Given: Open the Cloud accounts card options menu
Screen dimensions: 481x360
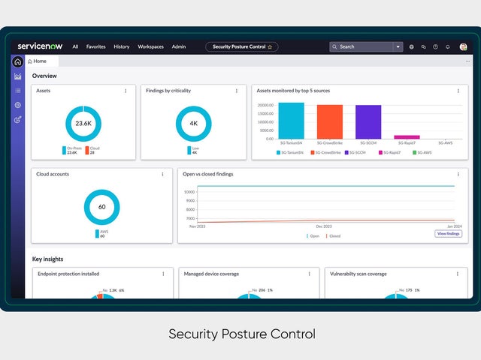Looking at the screenshot, I should (162, 174).
